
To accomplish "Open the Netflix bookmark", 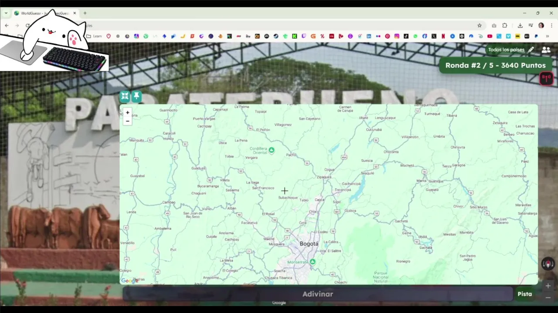I will 443,36.
